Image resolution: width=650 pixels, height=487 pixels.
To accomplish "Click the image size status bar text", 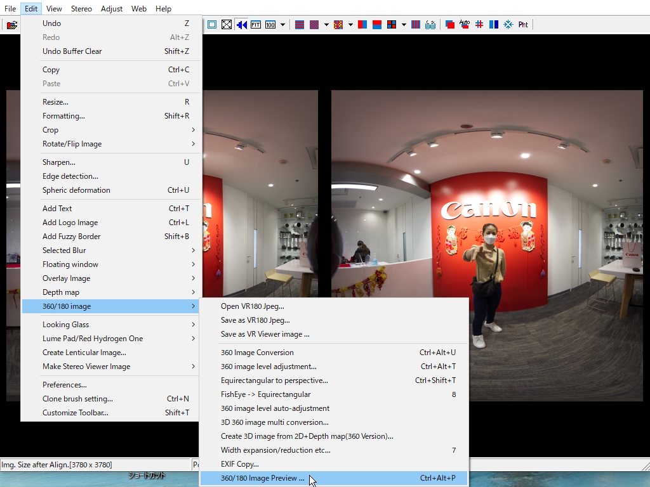I will point(56,465).
